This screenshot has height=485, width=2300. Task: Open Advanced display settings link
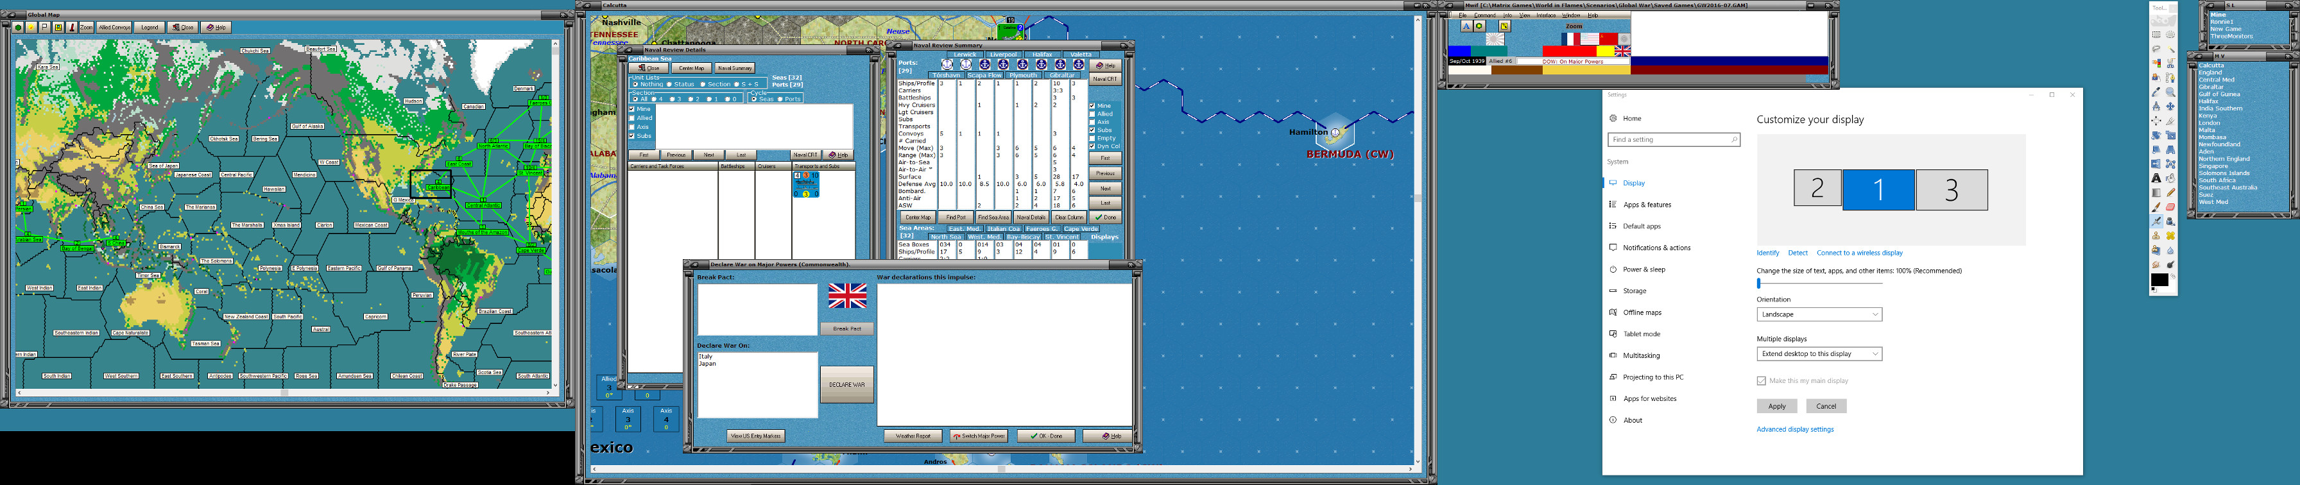(x=1795, y=430)
